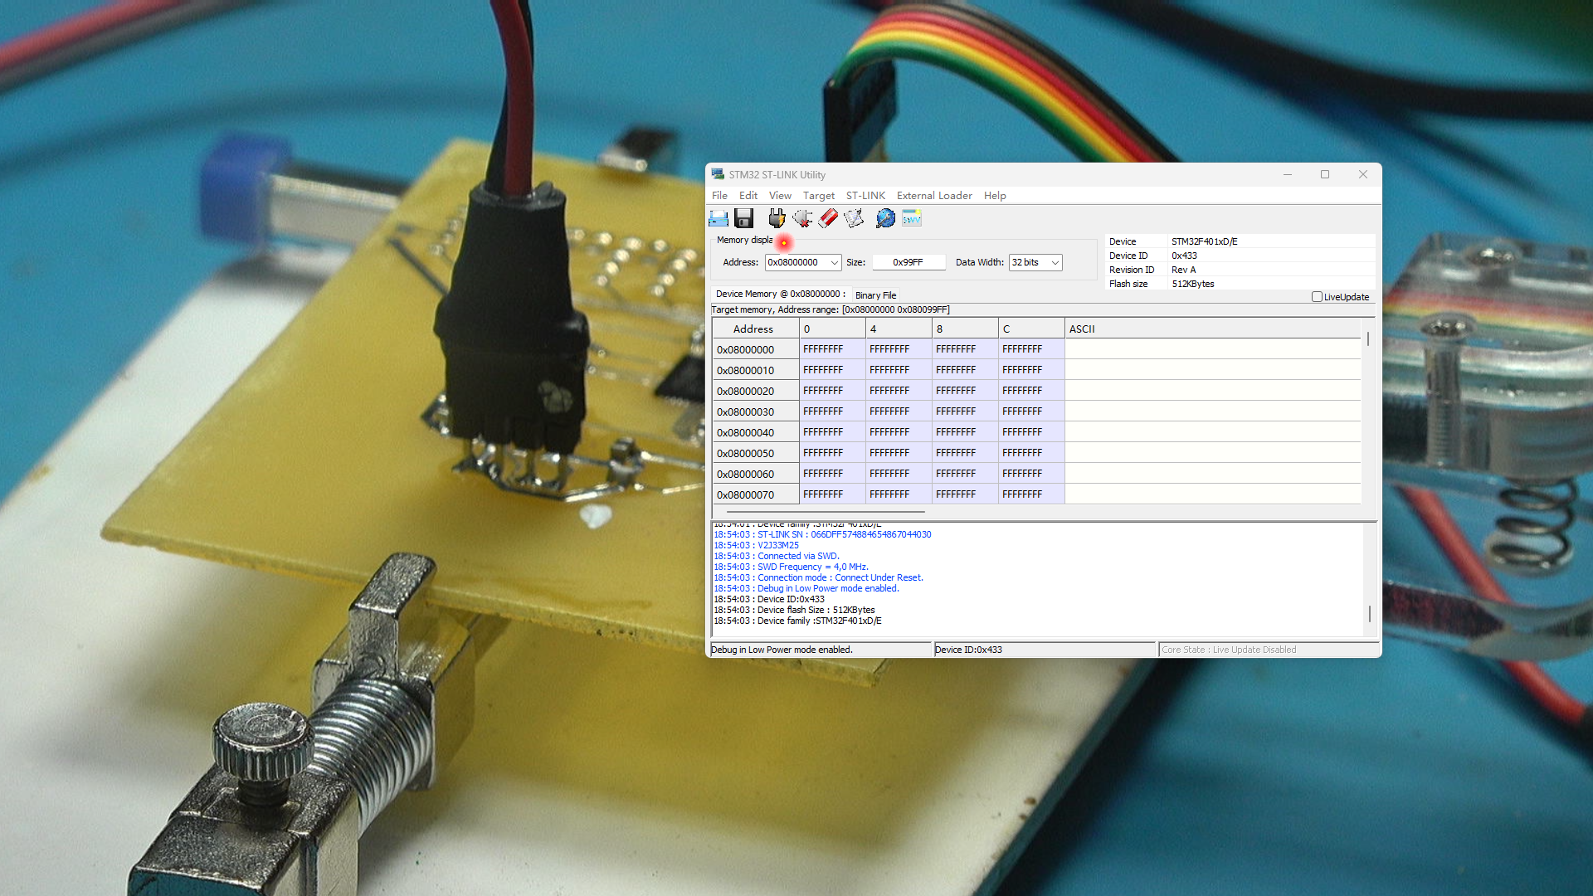This screenshot has height=896, width=1593.
Task: Select the Device Memory tab
Action: (780, 294)
